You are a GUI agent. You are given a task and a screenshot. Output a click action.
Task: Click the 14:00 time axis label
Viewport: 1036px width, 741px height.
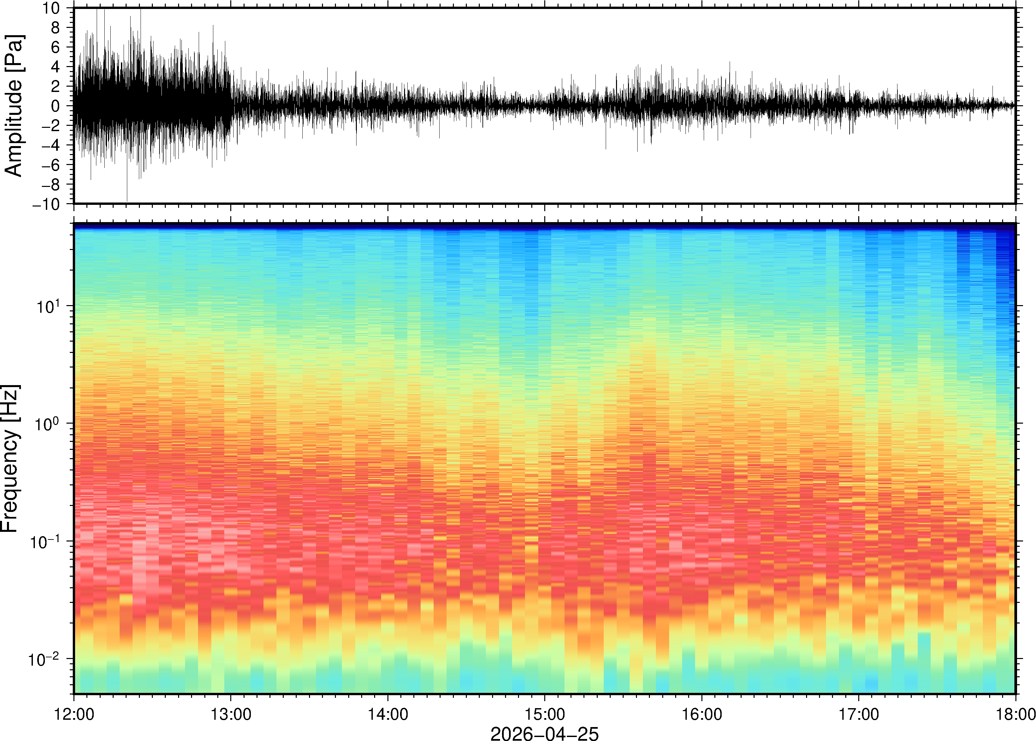pos(388,714)
